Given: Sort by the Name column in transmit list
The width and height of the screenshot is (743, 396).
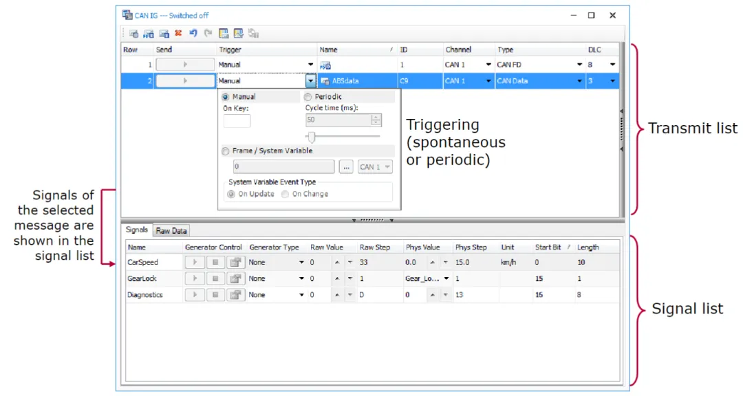Looking at the screenshot, I should 356,49.
